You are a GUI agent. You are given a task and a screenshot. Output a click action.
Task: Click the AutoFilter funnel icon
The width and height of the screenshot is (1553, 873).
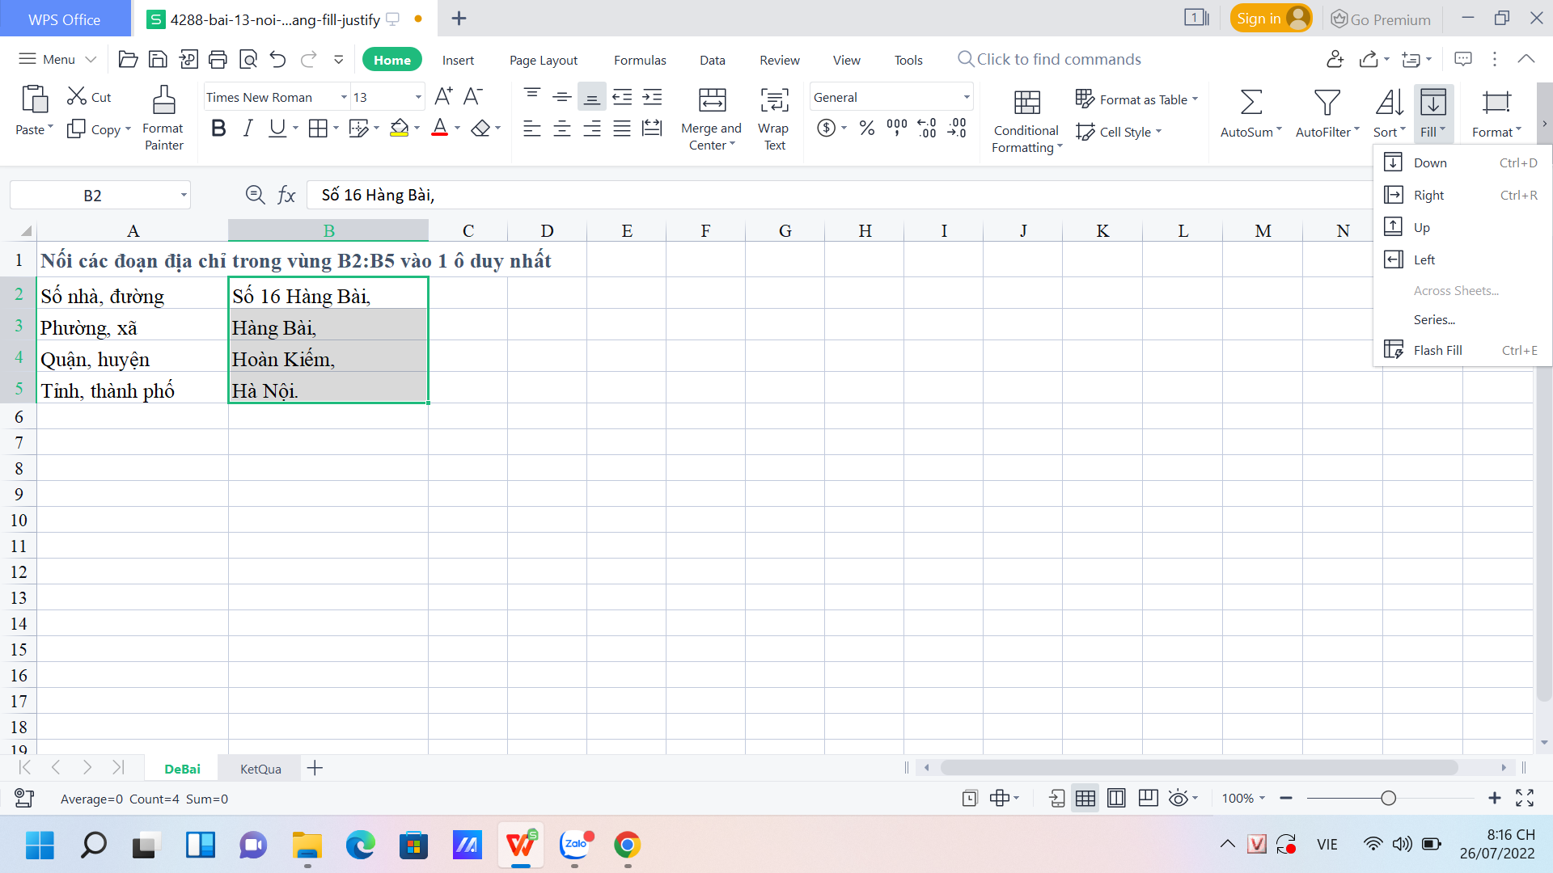[x=1327, y=103]
